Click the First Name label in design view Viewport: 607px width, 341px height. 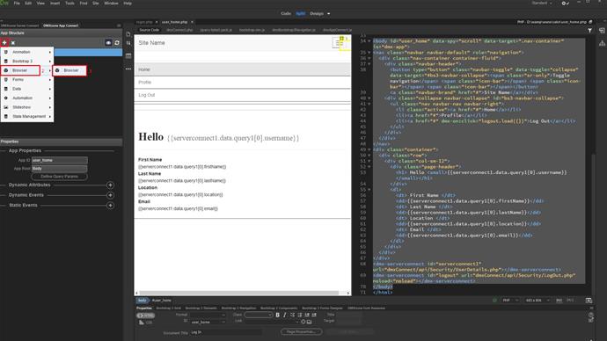point(150,160)
